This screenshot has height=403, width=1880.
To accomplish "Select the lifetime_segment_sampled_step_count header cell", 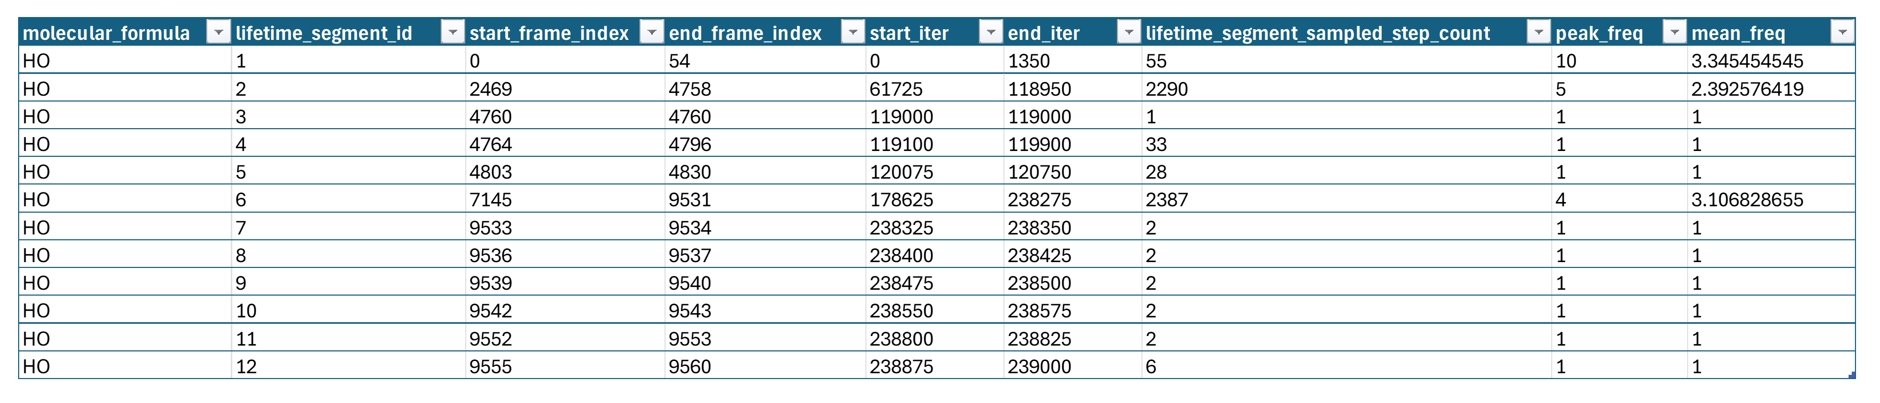I will (x=1347, y=33).
